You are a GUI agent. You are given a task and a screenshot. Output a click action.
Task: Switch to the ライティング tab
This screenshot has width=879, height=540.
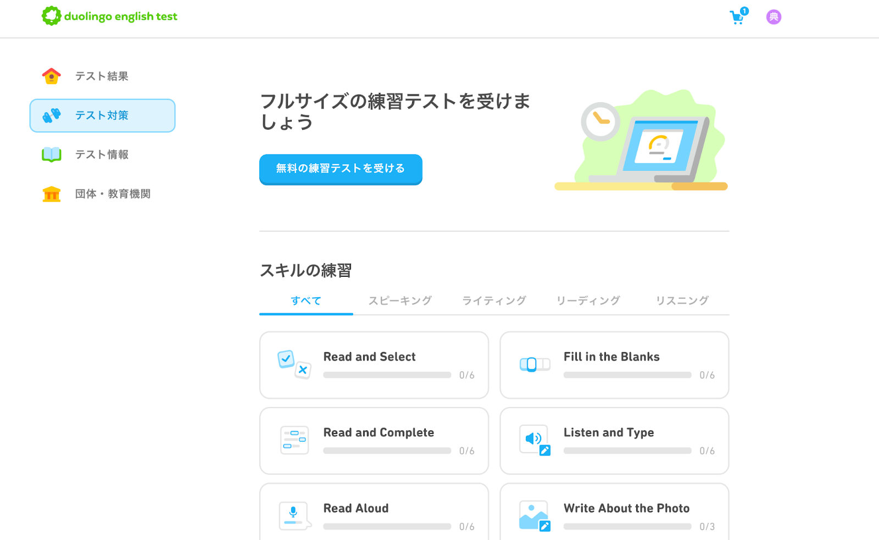click(x=494, y=300)
